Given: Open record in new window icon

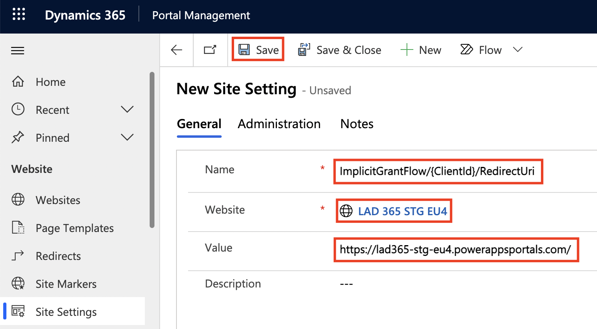Looking at the screenshot, I should (210, 50).
